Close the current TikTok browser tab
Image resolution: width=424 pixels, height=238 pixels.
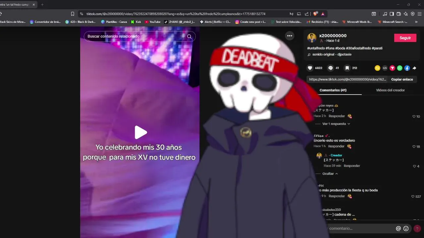coord(33,5)
